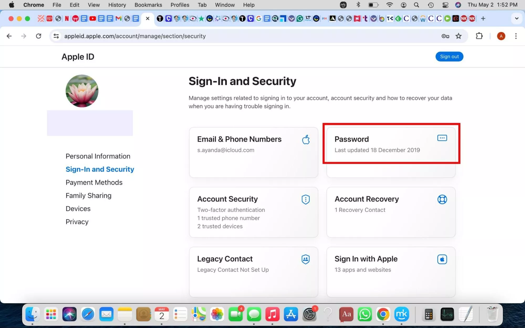Image resolution: width=525 pixels, height=328 pixels.
Task: Reload the Apple ID page
Action: pos(39,36)
